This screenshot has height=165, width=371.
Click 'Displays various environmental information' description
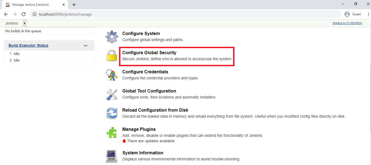pyautogui.click(x=181, y=159)
